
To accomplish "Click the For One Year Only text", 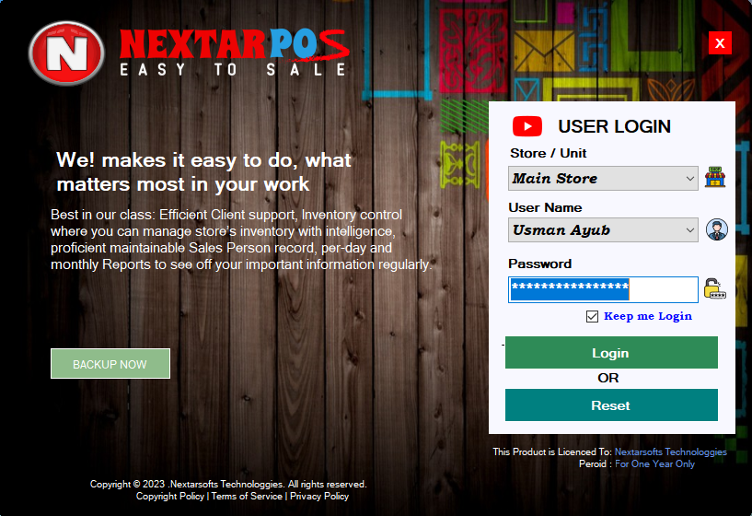I will tap(654, 463).
